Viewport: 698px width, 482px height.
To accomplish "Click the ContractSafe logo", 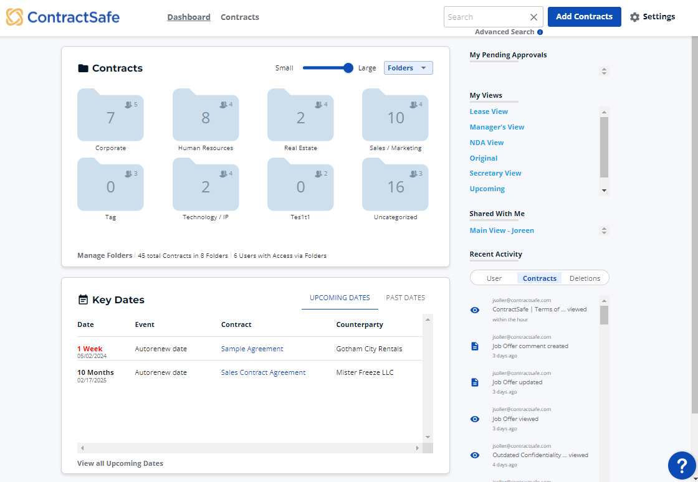I will click(x=63, y=17).
